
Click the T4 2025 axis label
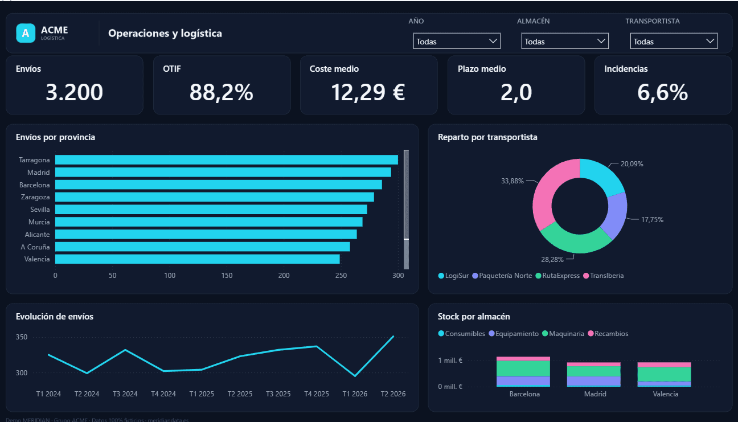tap(317, 394)
